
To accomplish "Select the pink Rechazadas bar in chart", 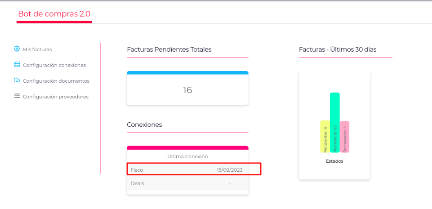I will click(x=344, y=137).
